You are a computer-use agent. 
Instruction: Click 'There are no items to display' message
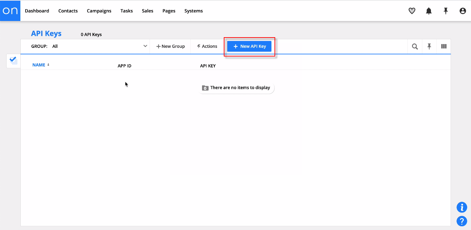pyautogui.click(x=240, y=87)
